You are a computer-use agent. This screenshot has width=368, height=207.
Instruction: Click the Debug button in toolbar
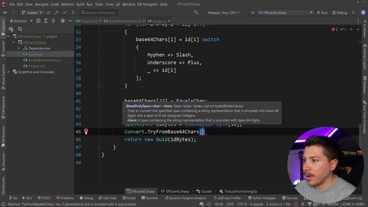click(x=340, y=13)
